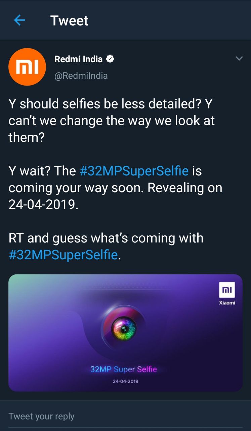251x431 pixels.
Task: Open the first #32MPSuperSelfie hashtag link
Action: point(134,171)
